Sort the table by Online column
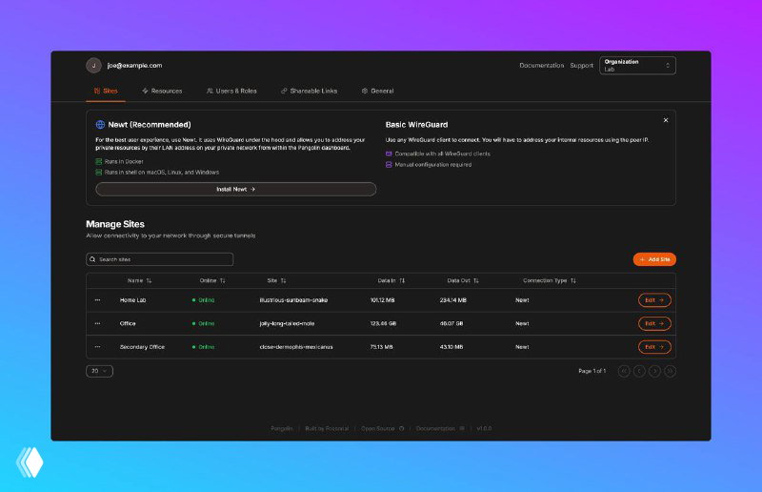 [212, 280]
